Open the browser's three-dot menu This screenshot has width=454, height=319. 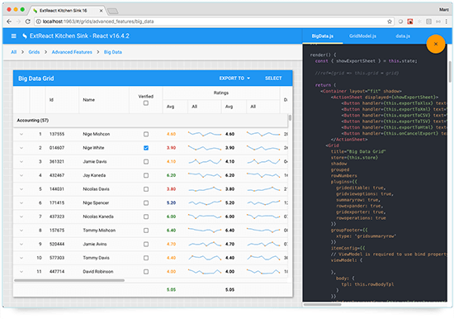(x=447, y=21)
